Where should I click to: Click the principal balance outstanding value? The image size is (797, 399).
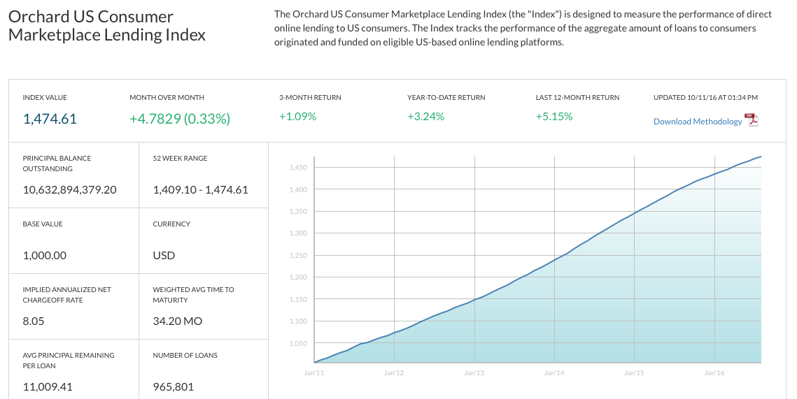(70, 190)
